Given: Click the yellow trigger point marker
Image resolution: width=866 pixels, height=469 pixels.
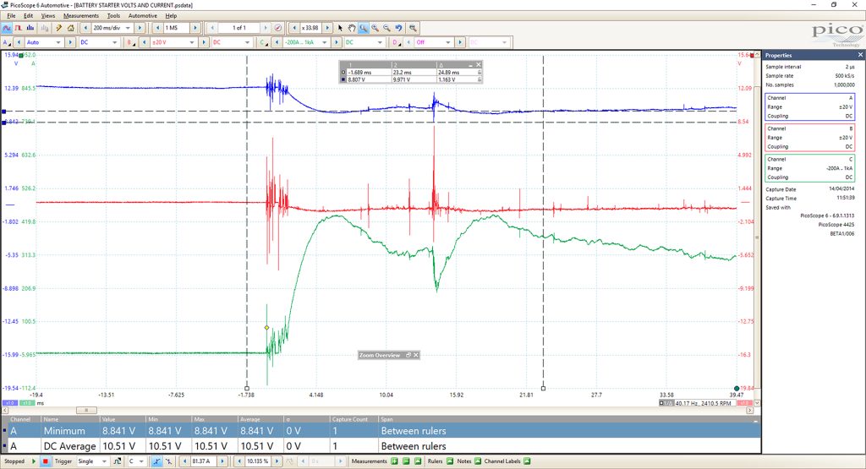Looking at the screenshot, I should [266, 328].
